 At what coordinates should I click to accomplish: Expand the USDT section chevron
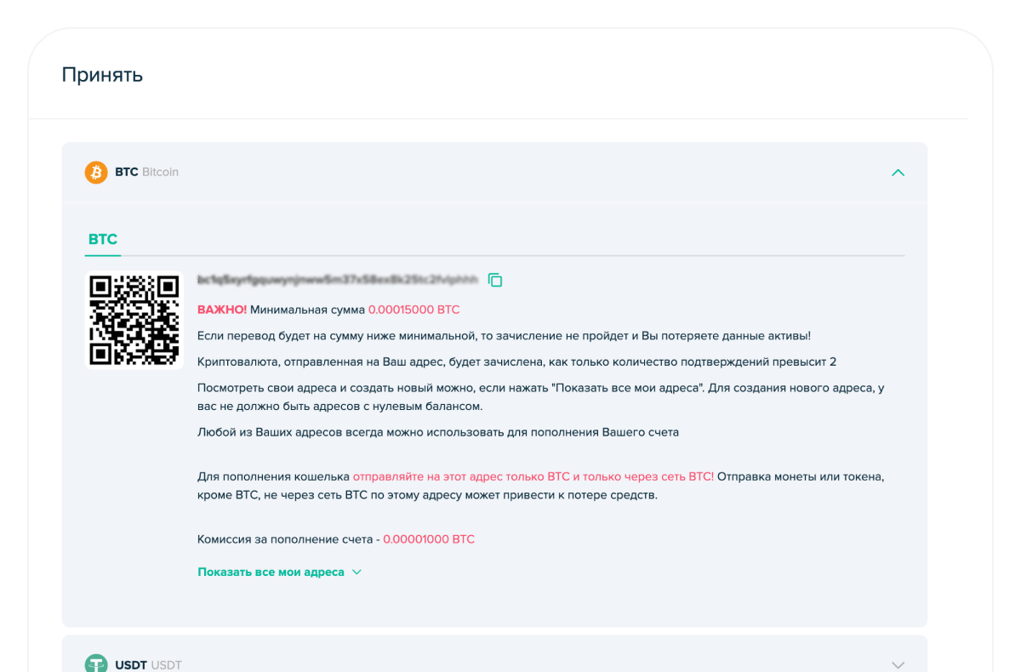coord(898,664)
